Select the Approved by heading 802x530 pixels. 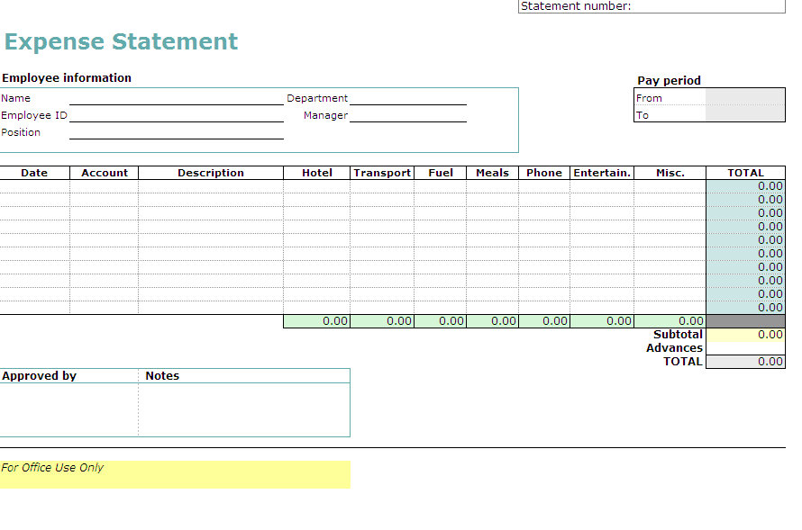point(40,376)
